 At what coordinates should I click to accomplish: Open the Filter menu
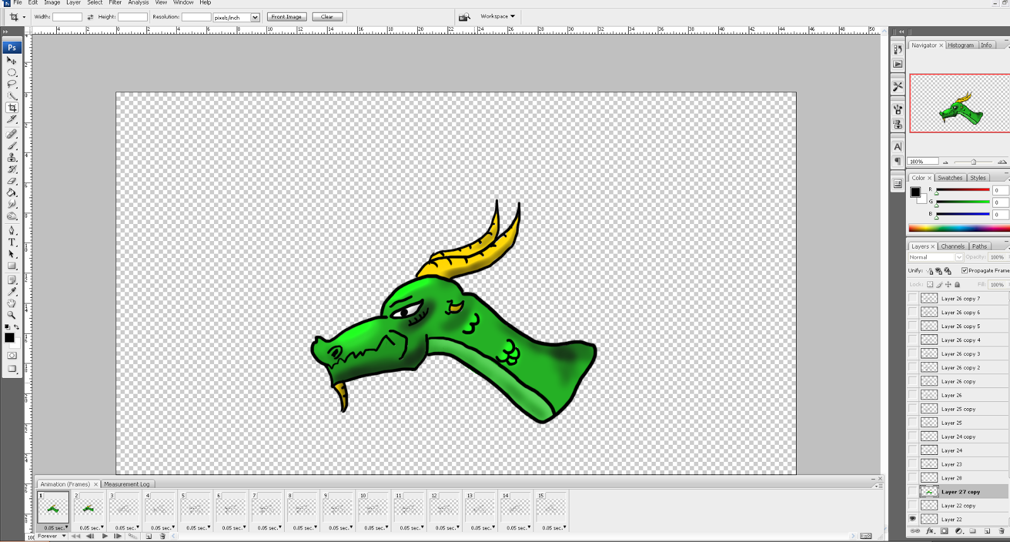click(x=115, y=3)
